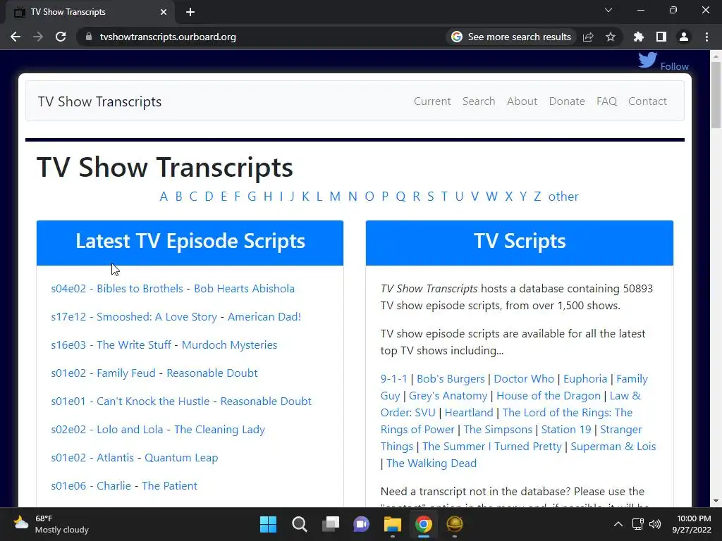Click TV Show Transcripts navbar brand
The height and width of the screenshot is (541, 722).
click(x=99, y=101)
